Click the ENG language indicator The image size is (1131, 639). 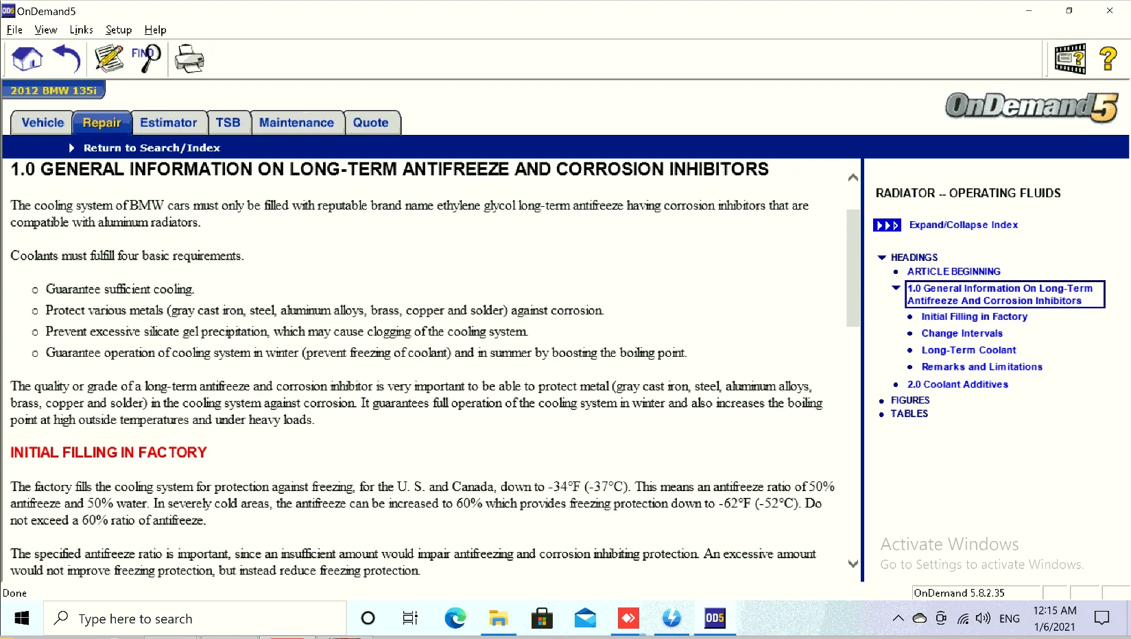pos(1010,618)
